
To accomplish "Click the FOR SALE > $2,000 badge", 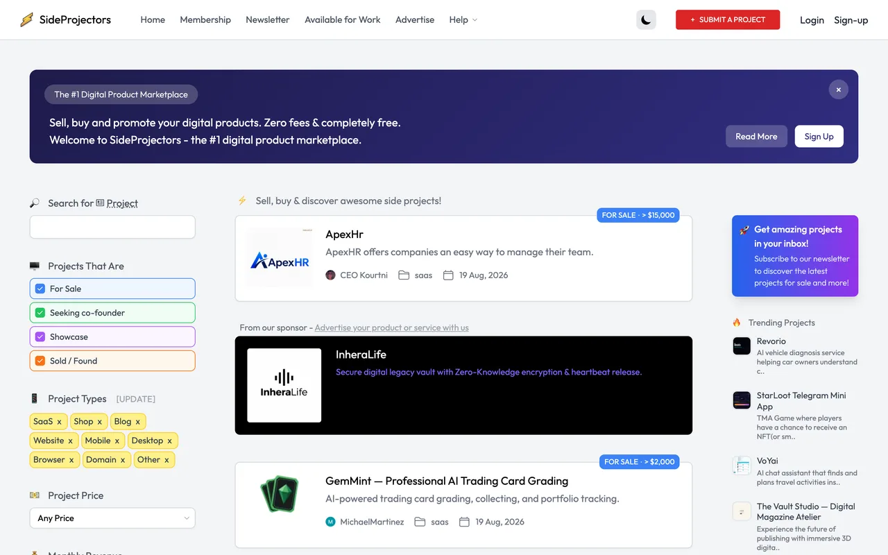I will [639, 461].
